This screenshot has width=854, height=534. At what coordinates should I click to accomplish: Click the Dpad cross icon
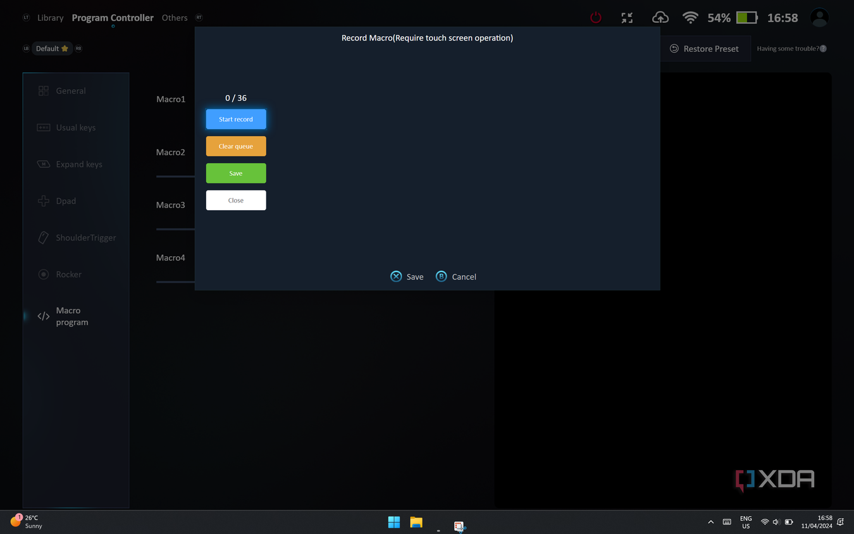point(44,201)
